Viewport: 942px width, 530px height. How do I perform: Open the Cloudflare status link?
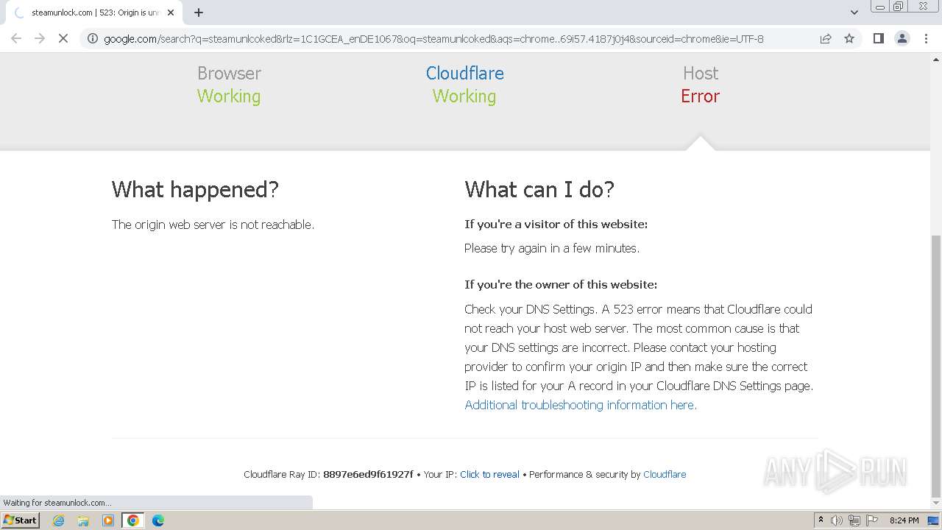[465, 73]
